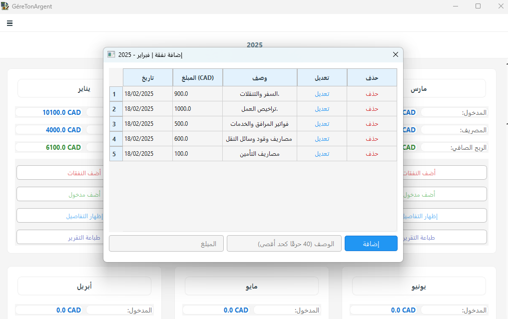Click the blue إضافة button
Image resolution: width=508 pixels, height=319 pixels.
pyautogui.click(x=371, y=244)
